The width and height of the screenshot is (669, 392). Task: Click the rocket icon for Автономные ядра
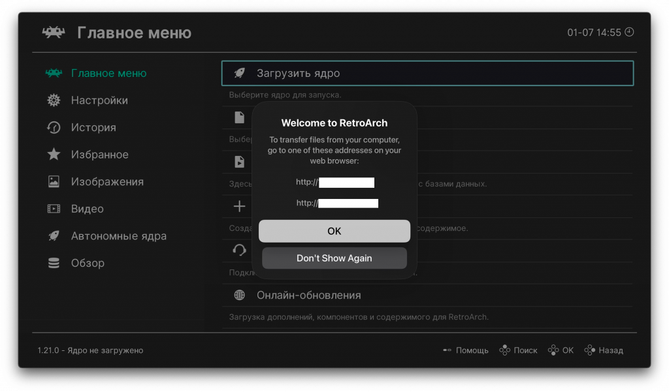click(x=54, y=235)
